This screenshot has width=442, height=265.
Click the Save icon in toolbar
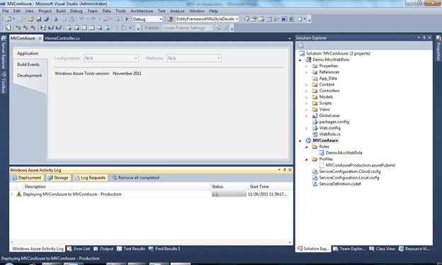tap(39, 19)
